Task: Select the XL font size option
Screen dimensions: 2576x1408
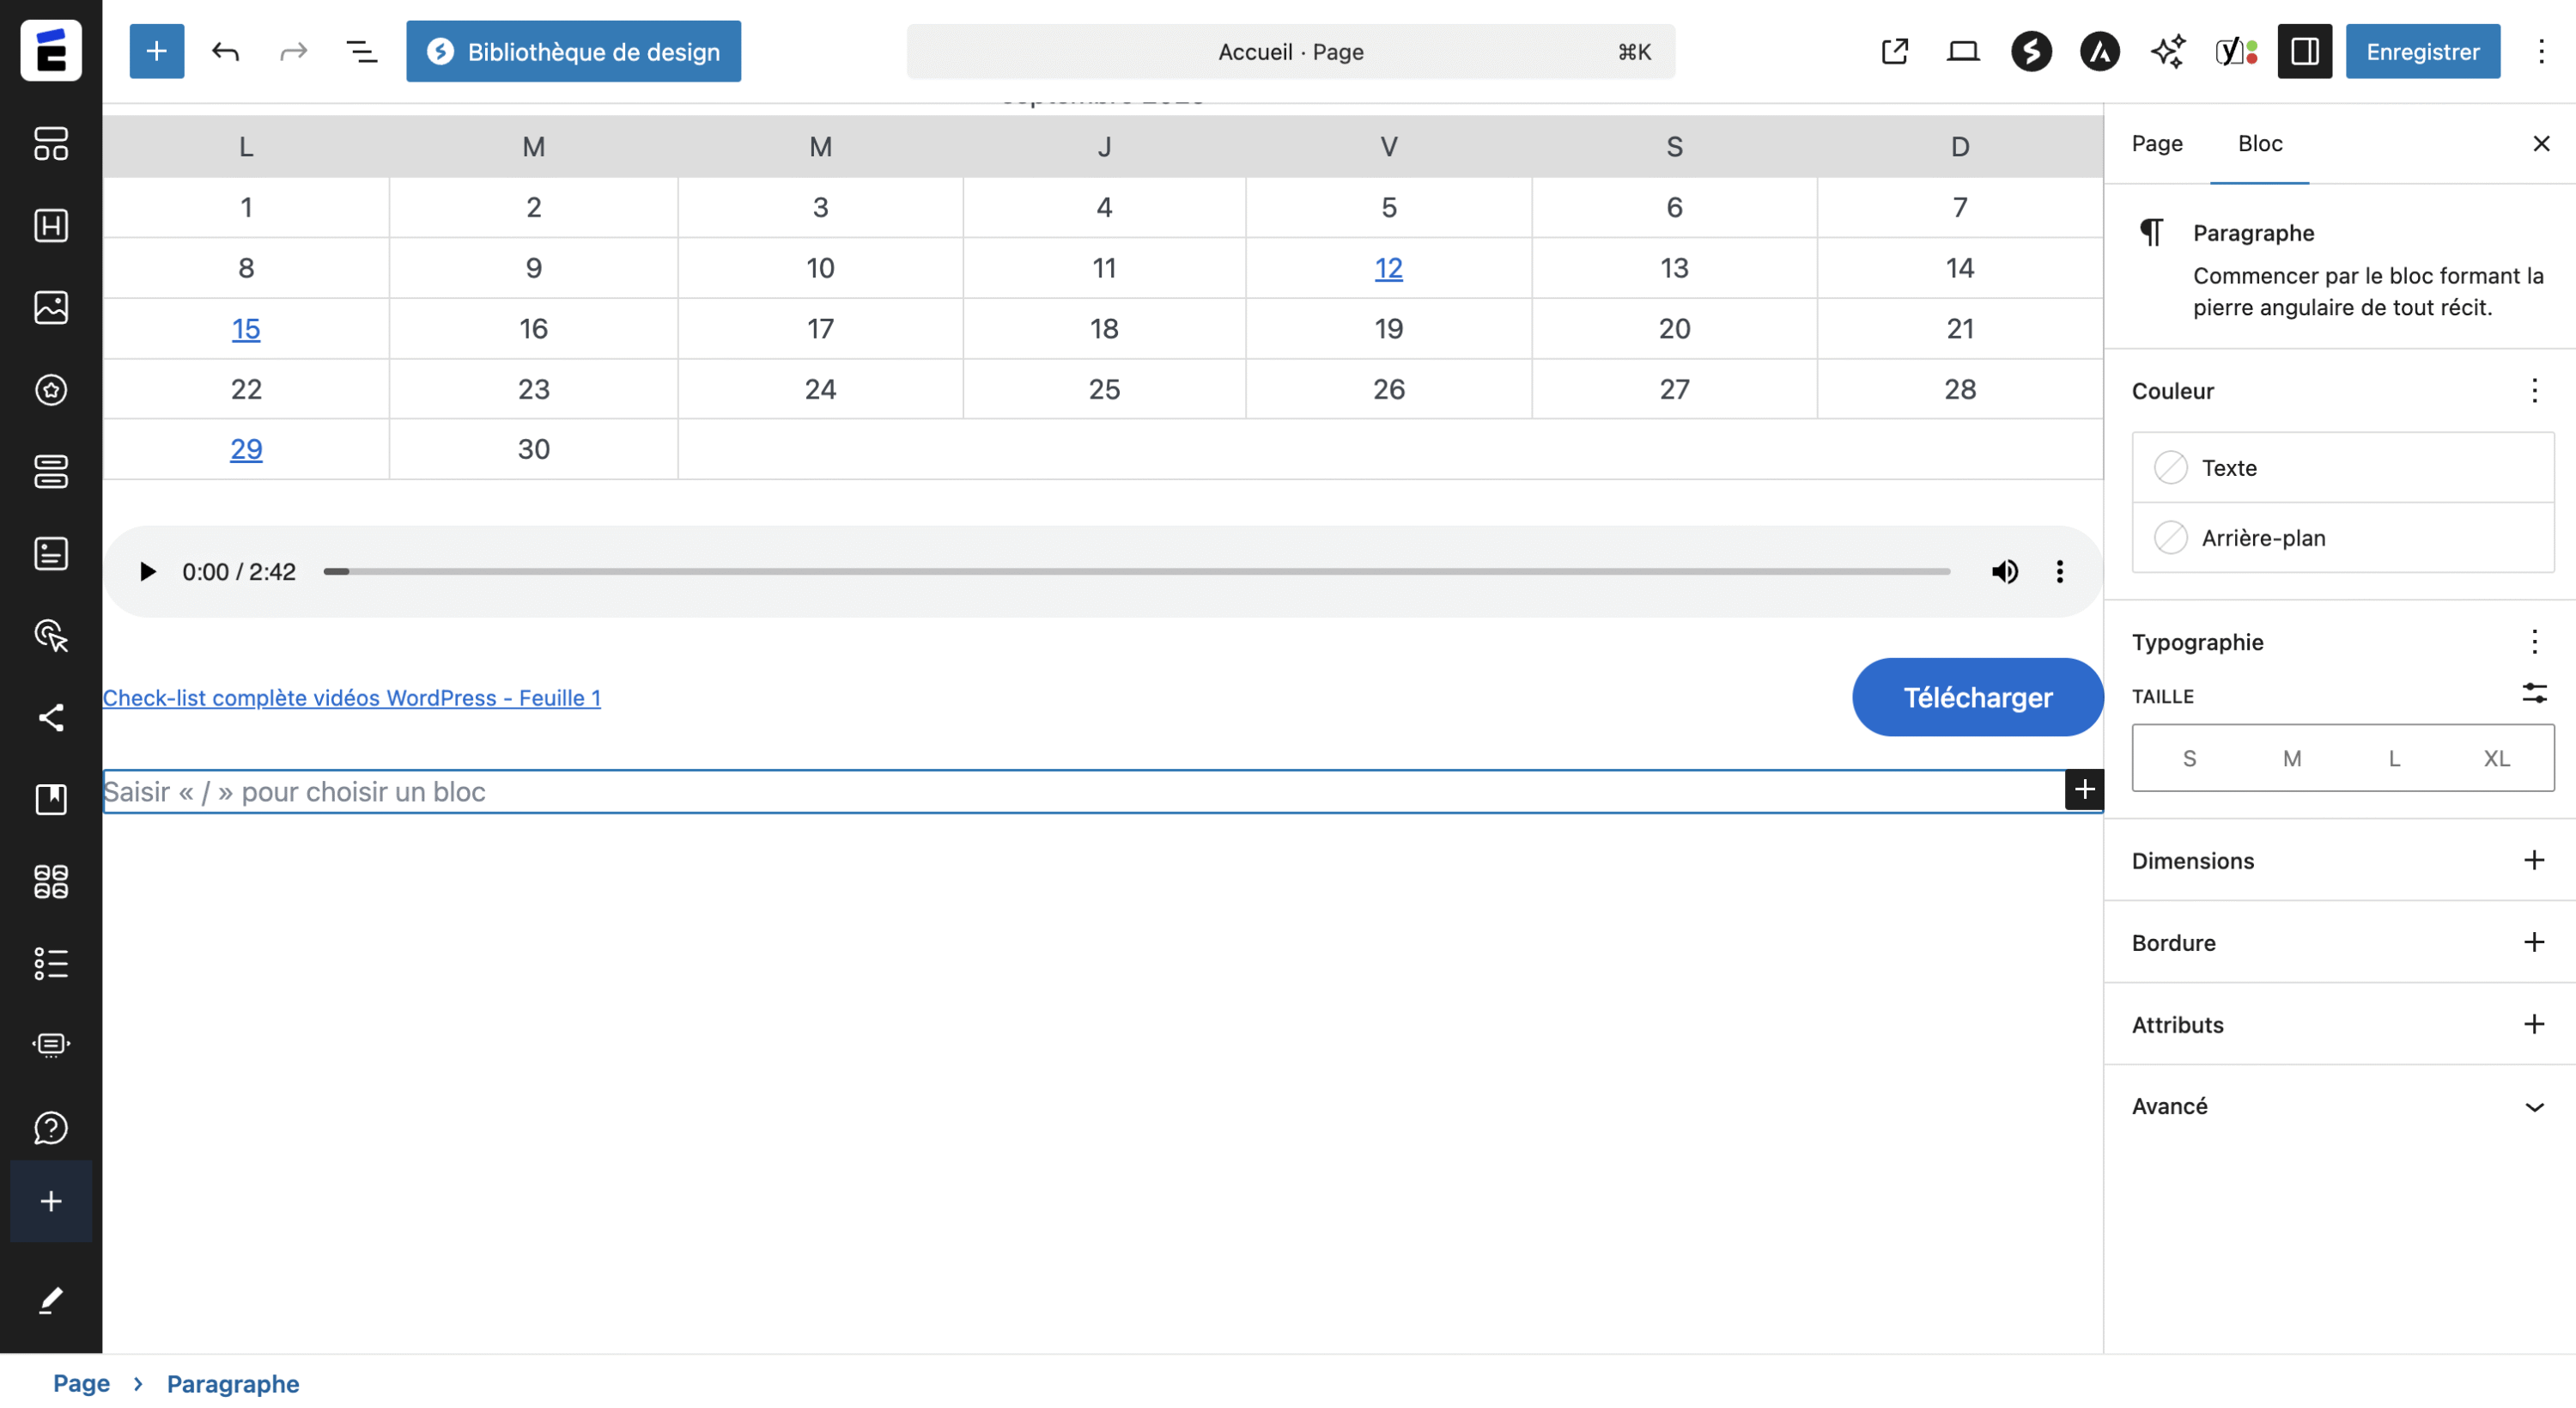Action: [2496, 759]
